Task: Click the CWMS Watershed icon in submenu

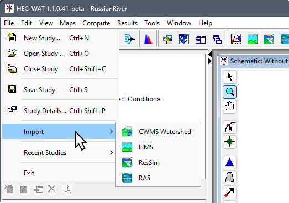Action: tap(127, 131)
